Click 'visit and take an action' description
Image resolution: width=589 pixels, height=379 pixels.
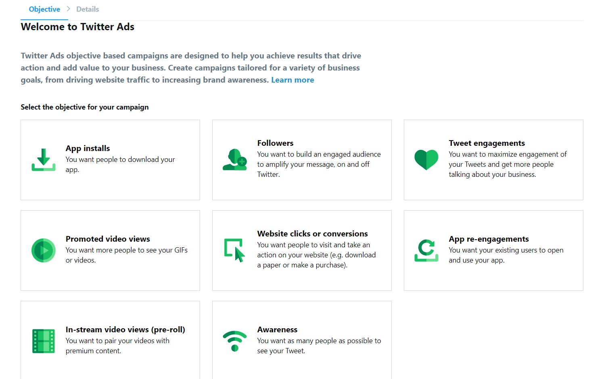[316, 255]
